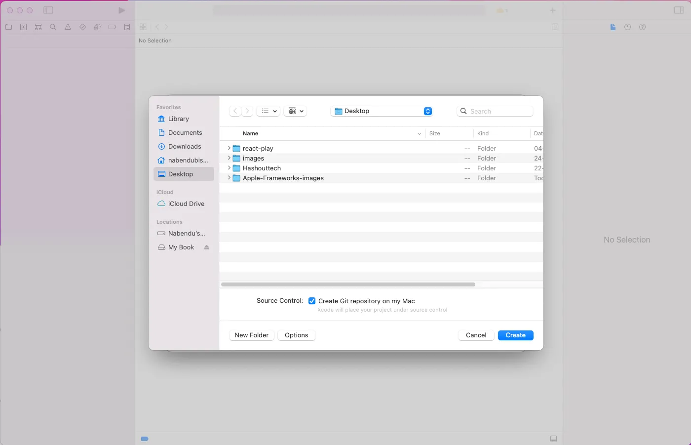Viewport: 691px width, 445px height.
Task: Click the Run play button in Xcode
Action: tap(121, 10)
